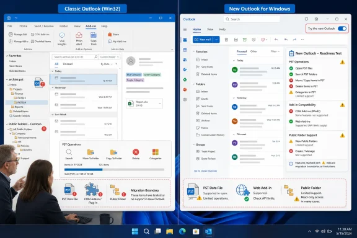This screenshot has height=238, width=357.
Task: Switch to the Other inbox tab
Action: click(x=253, y=51)
